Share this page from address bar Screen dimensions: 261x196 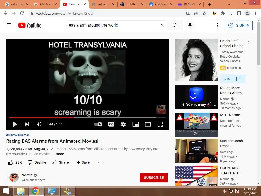(x=196, y=13)
